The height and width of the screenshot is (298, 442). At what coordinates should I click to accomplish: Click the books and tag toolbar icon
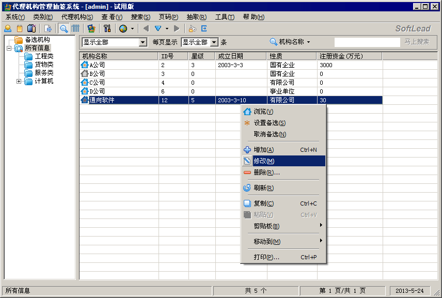31,28
